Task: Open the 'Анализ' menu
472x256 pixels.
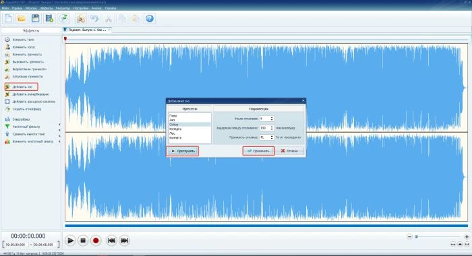Action: tap(96, 8)
